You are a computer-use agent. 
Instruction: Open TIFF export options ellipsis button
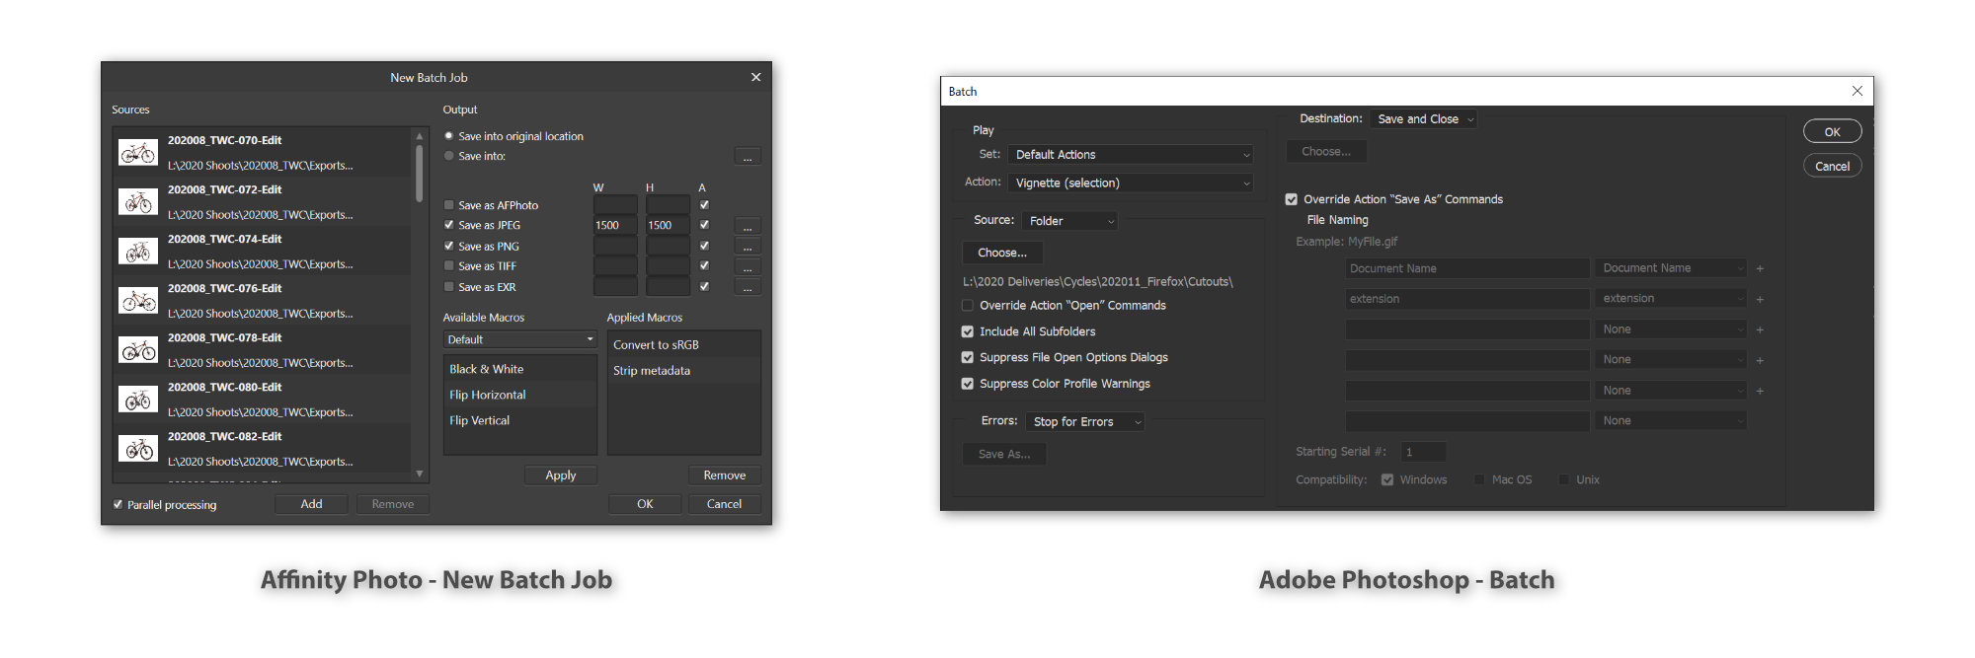pyautogui.click(x=748, y=267)
